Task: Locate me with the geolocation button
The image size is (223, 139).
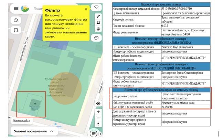Action: (98, 104)
